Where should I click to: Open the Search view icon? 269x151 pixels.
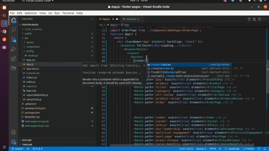pyautogui.click(x=13, y=30)
